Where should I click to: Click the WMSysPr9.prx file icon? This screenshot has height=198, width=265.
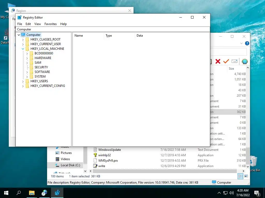point(95,160)
